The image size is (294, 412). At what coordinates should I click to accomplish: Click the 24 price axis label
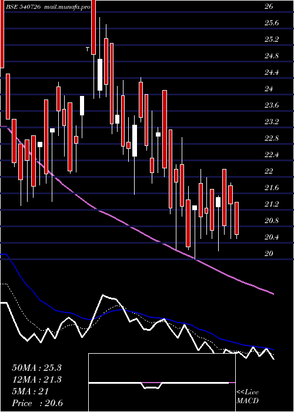[x=269, y=89]
